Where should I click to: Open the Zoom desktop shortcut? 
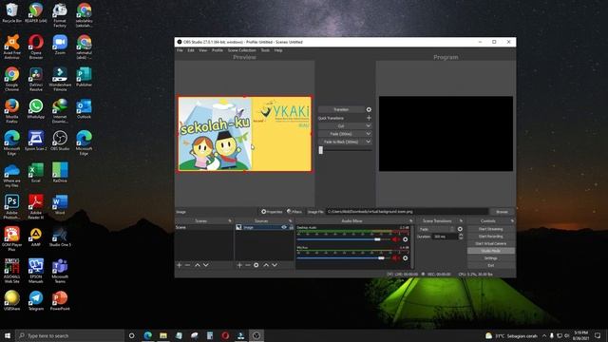60,45
